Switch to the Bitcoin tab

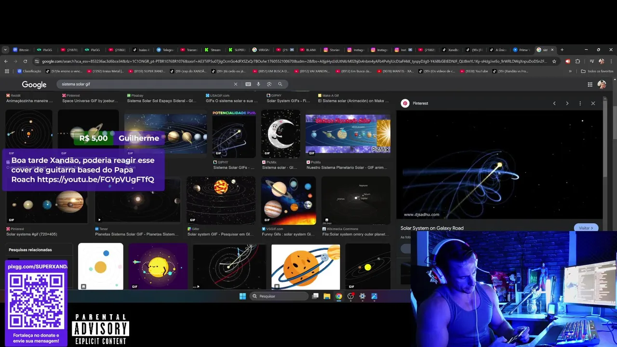[21, 50]
